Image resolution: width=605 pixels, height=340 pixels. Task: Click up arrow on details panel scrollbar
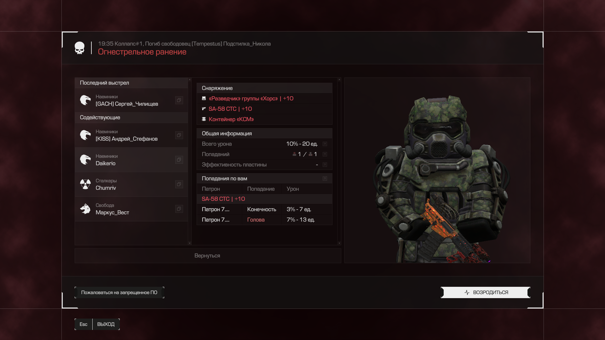[339, 80]
